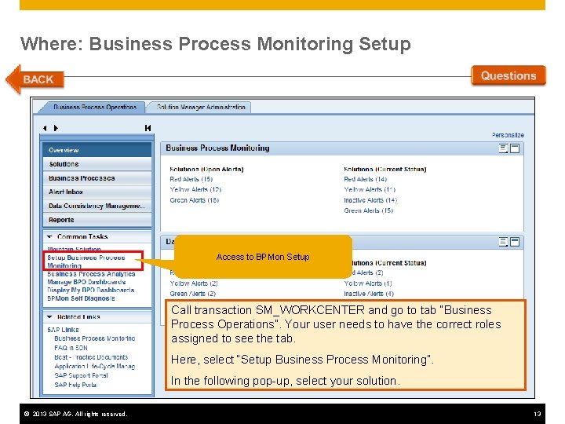565x424 pixels.
Task: Open Business Processes navigation entry
Action: (x=97, y=178)
